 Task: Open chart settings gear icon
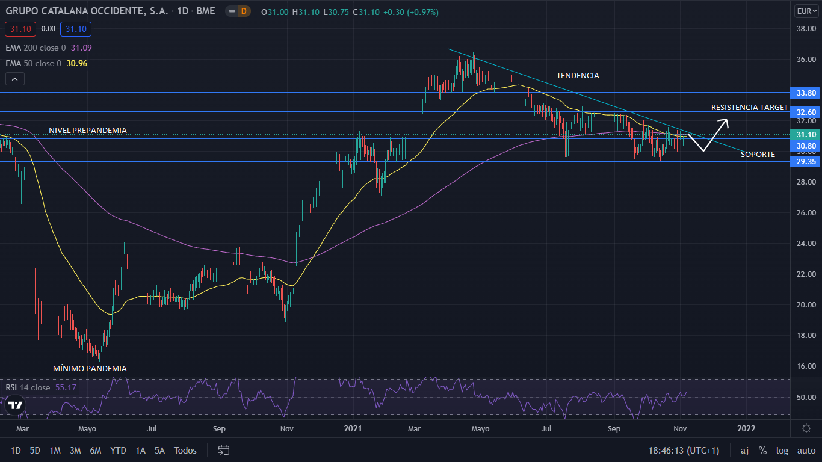[806, 428]
